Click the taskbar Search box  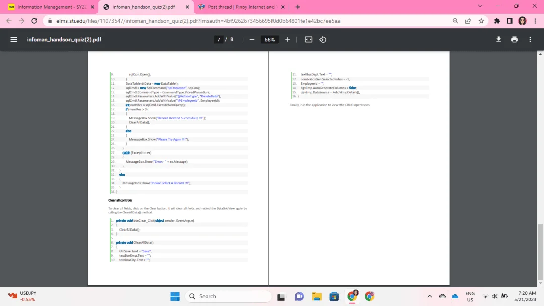pyautogui.click(x=229, y=296)
